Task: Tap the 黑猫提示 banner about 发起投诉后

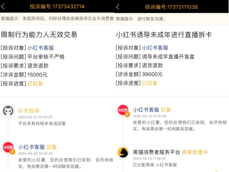Action: click(x=57, y=19)
